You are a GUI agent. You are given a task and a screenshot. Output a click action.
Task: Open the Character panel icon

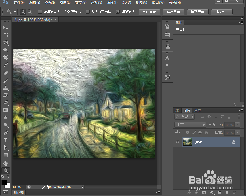tap(167, 58)
